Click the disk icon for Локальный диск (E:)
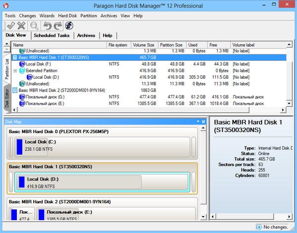 point(22,103)
